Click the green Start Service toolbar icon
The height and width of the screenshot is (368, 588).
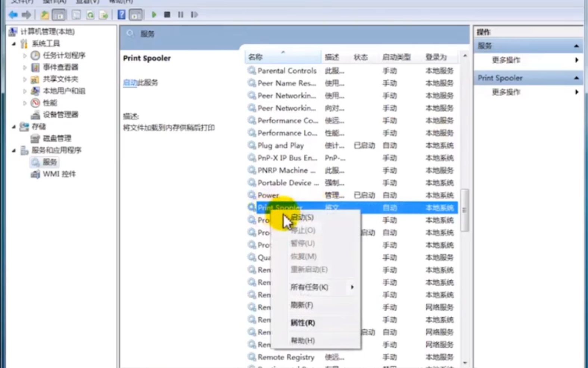pos(154,15)
